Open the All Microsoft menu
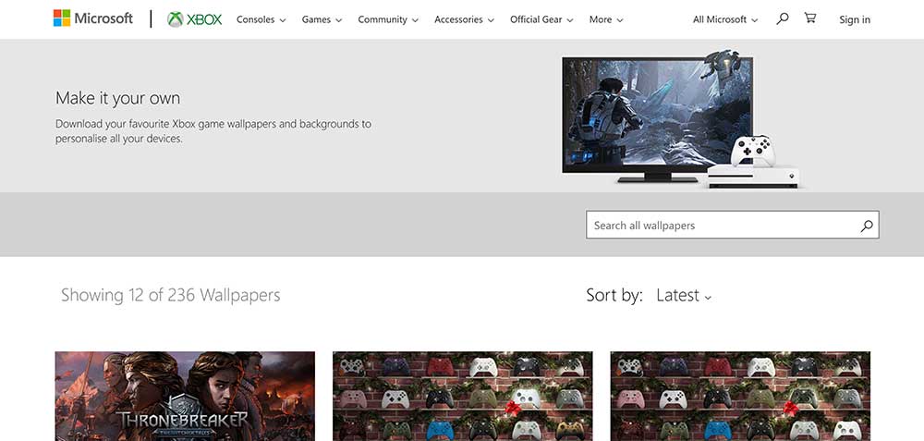The height and width of the screenshot is (441, 924). tap(725, 19)
